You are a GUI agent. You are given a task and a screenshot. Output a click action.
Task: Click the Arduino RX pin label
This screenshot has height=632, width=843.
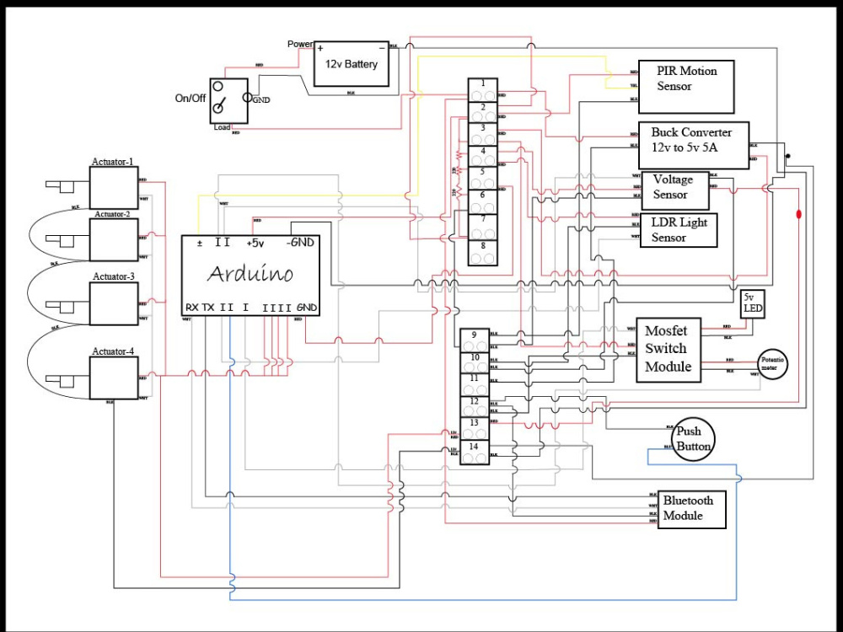[x=192, y=308]
